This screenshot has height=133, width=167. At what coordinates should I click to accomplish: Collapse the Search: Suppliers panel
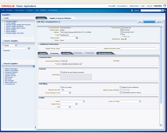pyautogui.click(x=3, y=41)
